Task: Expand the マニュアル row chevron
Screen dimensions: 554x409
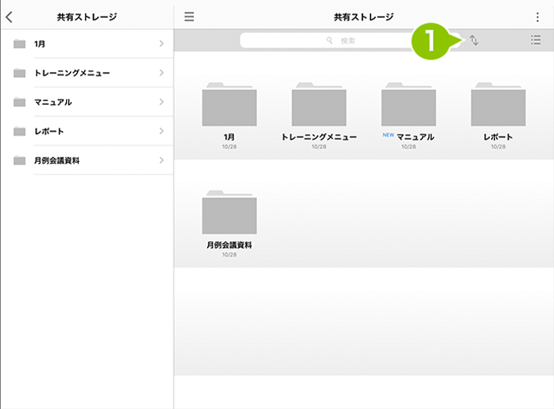Action: point(161,101)
